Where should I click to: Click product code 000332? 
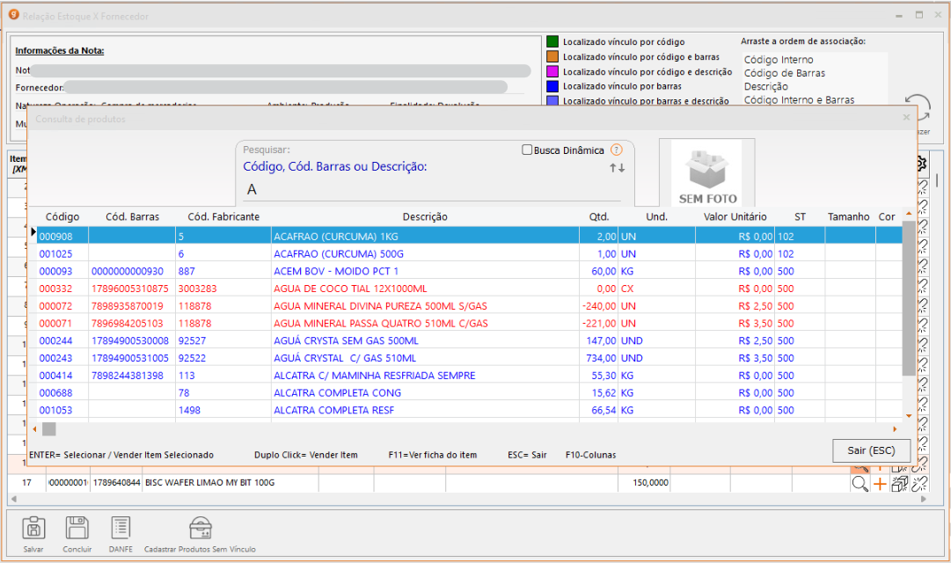pyautogui.click(x=55, y=289)
